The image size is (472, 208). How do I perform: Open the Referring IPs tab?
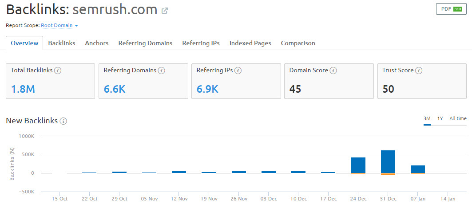point(201,43)
